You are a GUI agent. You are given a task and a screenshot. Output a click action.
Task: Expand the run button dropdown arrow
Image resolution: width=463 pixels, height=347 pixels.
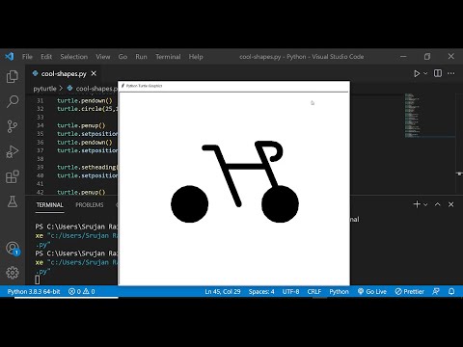pyautogui.click(x=425, y=73)
